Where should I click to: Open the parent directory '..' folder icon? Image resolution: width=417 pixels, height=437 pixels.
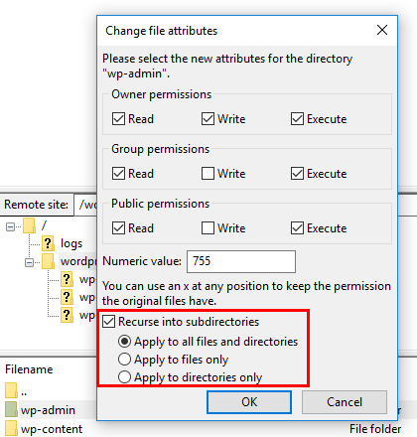11,390
